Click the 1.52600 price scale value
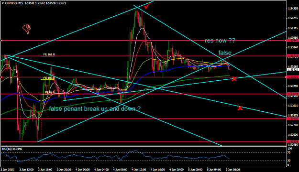The image size is (299, 172). [x=293, y=135]
